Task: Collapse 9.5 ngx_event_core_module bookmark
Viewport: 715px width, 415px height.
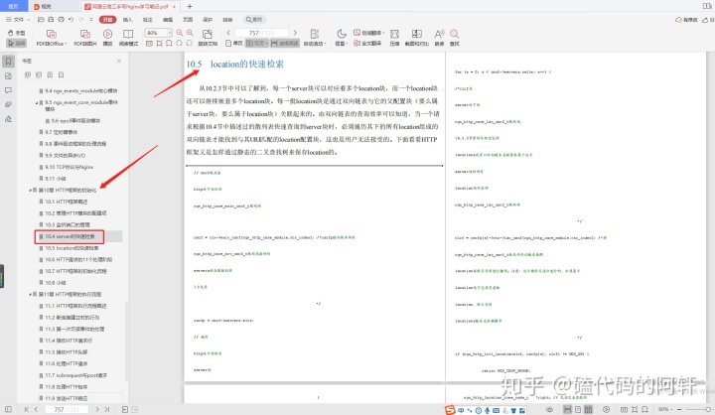Action: [x=36, y=102]
